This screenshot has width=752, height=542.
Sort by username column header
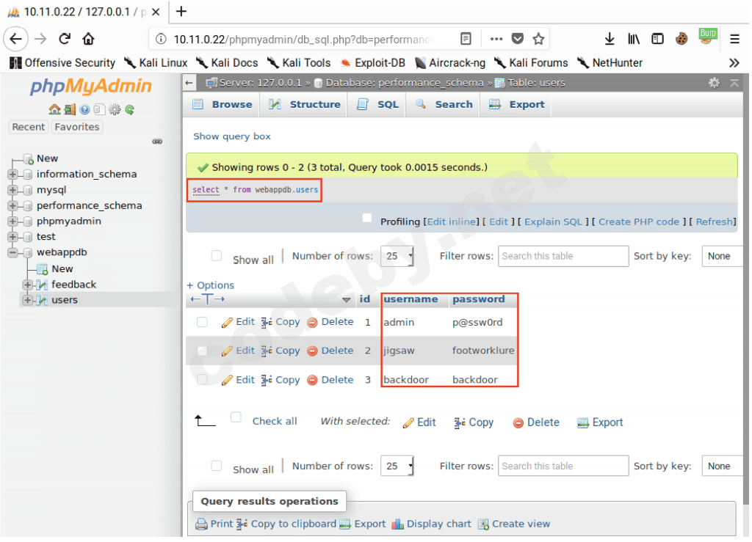coord(411,300)
